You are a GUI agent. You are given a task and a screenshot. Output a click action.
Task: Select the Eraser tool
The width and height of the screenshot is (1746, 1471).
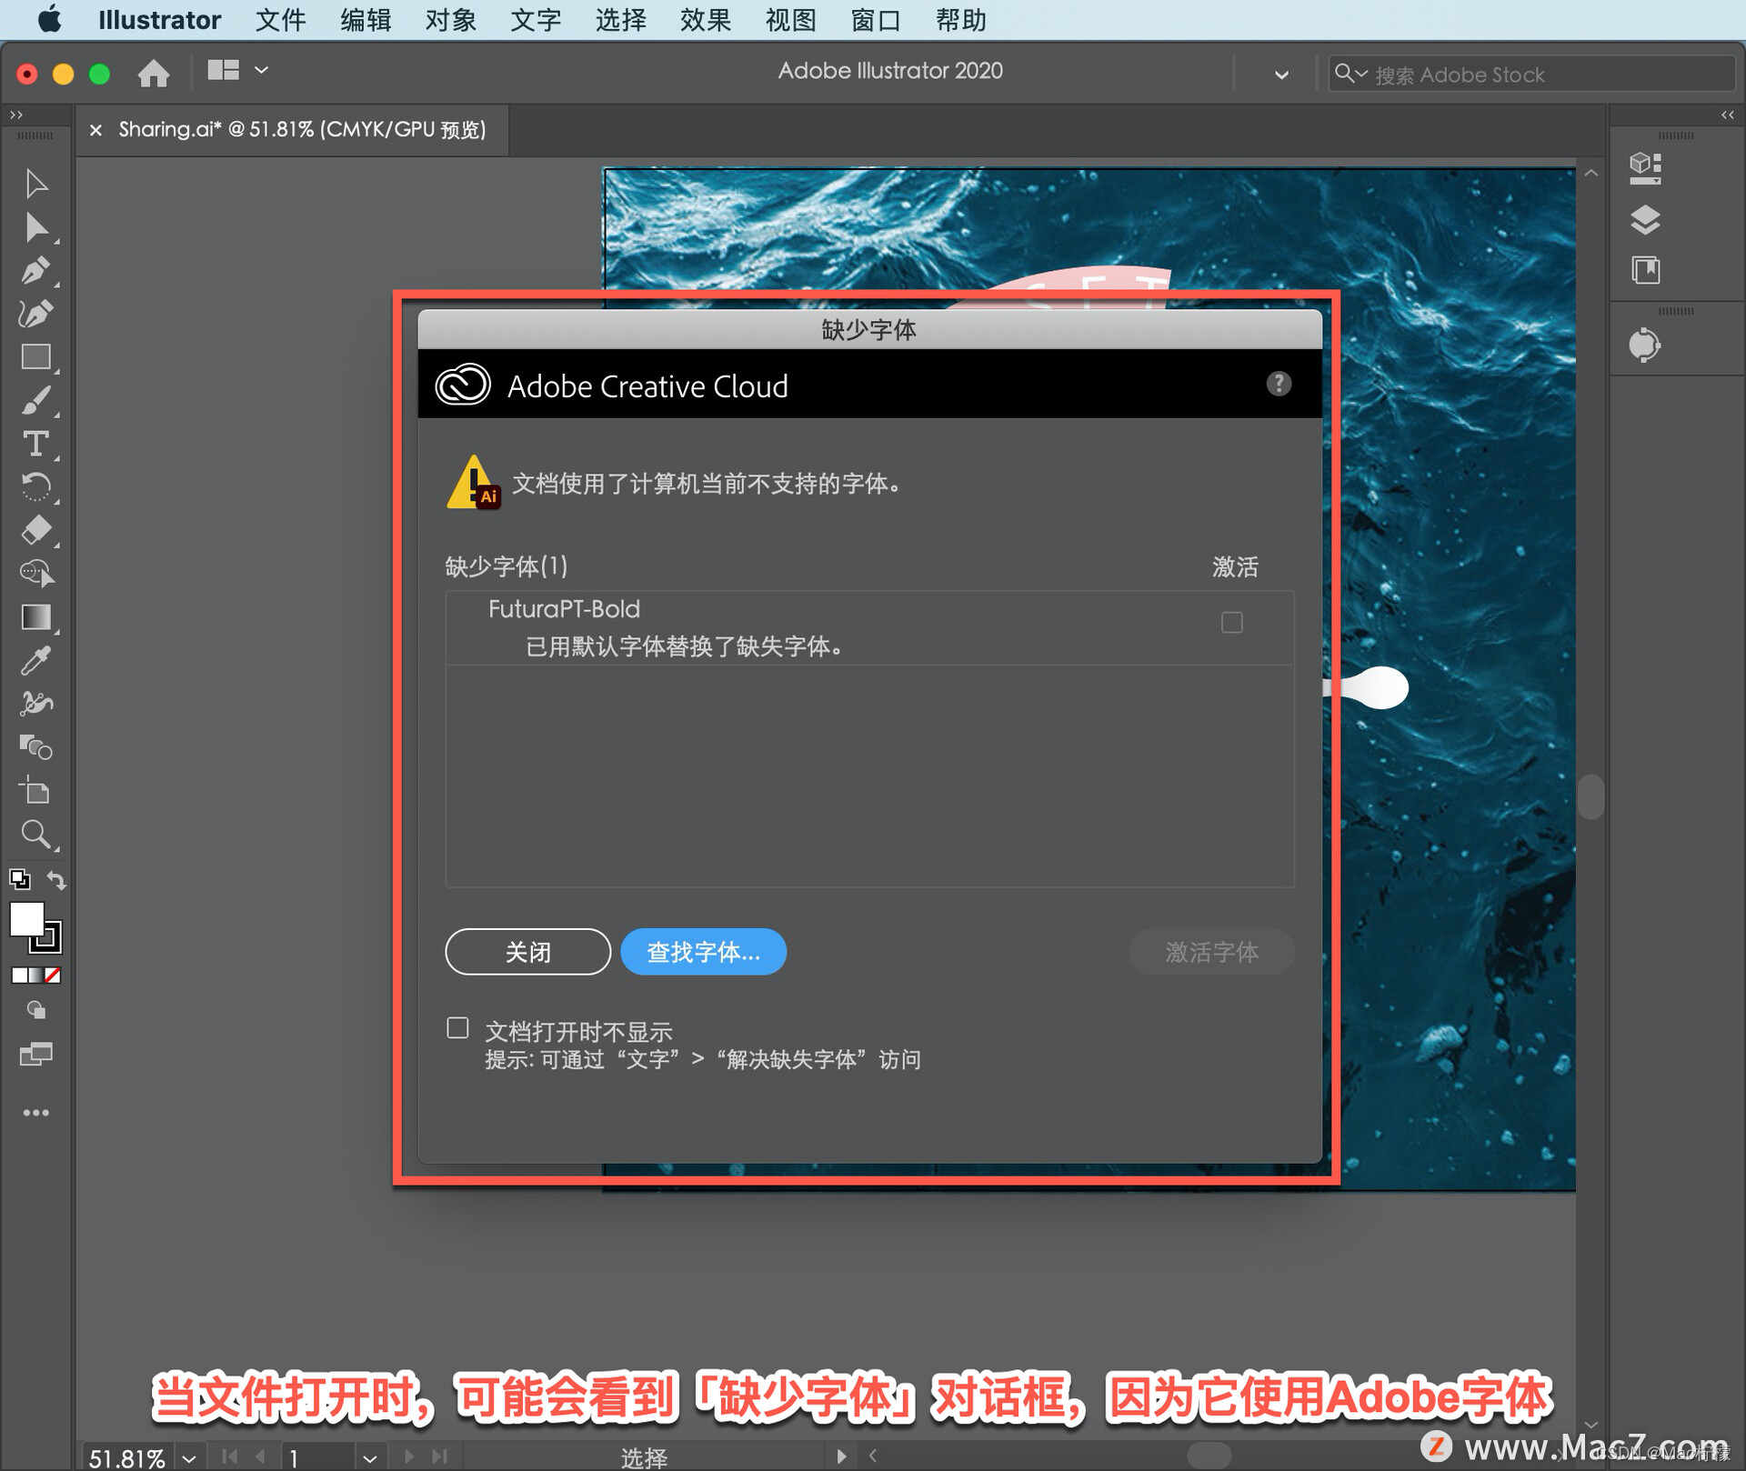point(35,530)
